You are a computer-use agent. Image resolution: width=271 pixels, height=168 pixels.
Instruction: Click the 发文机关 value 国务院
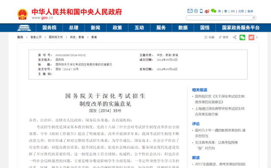tap(60, 60)
